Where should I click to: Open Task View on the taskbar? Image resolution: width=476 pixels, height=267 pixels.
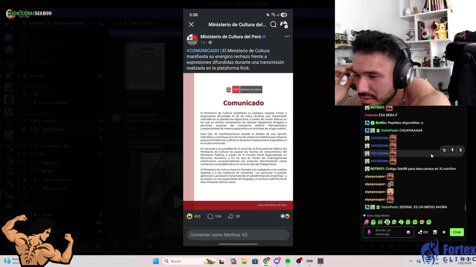point(222,261)
